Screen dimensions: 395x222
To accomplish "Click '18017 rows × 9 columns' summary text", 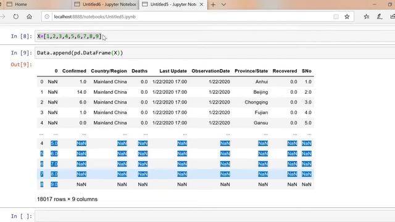I will tap(67, 199).
